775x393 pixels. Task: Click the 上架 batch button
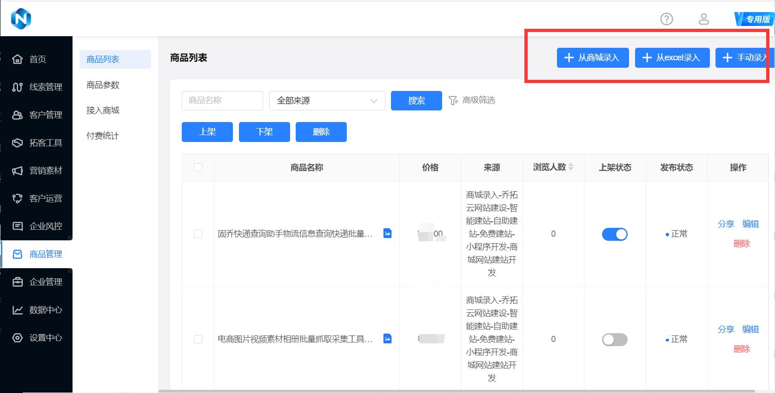pyautogui.click(x=207, y=132)
